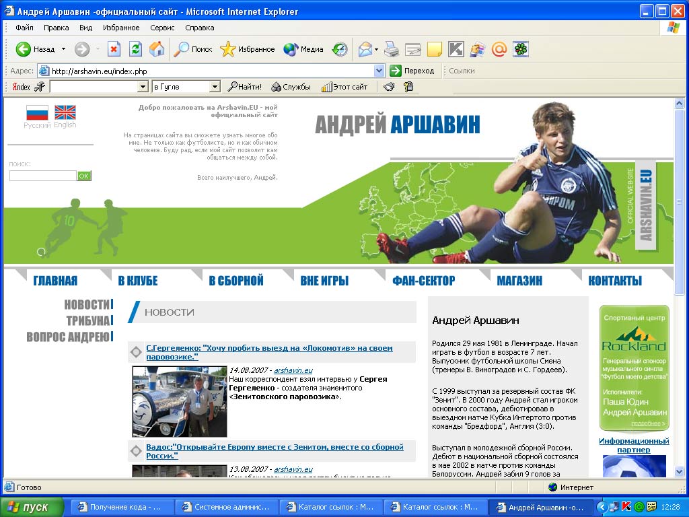Click the Yandex toolbar search input

(94, 87)
